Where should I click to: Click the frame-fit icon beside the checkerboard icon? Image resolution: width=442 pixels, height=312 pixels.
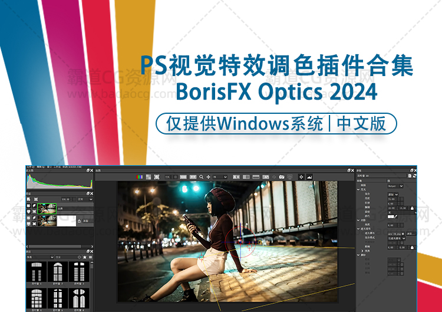click(157, 177)
